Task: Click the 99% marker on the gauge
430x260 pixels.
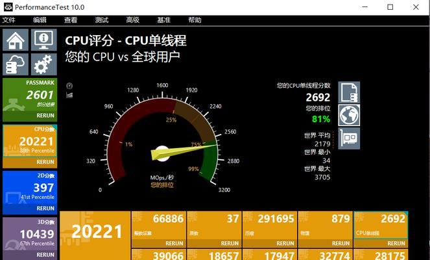Action: pos(194,169)
